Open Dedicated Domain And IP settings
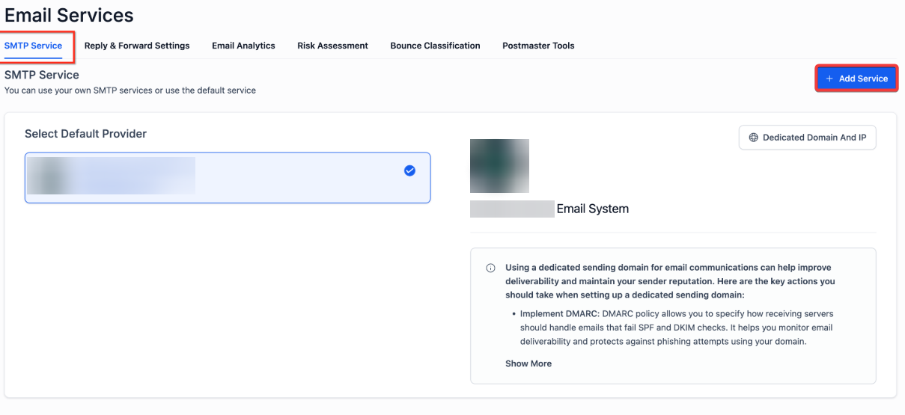Viewport: 905px width, 415px height. coord(808,138)
